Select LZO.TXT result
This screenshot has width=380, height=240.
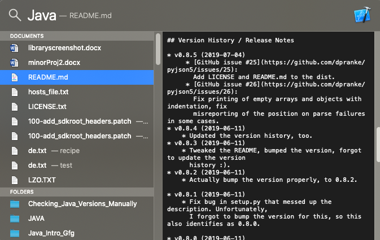point(77,180)
